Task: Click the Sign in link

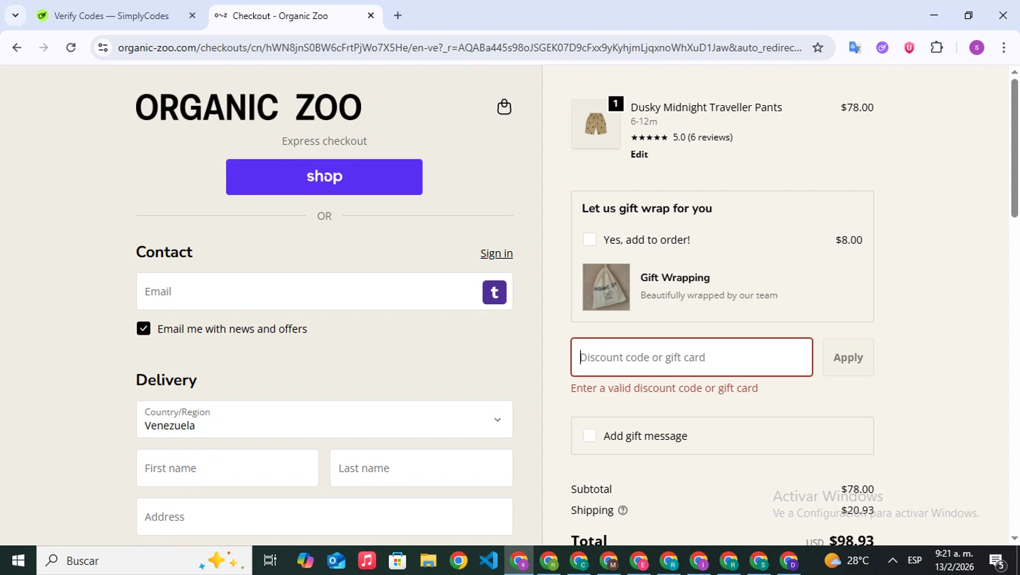Action: [496, 253]
